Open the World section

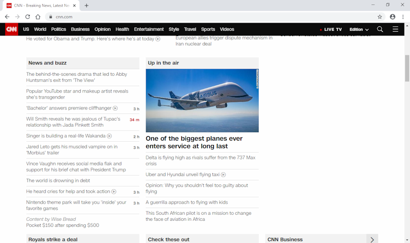40,29
